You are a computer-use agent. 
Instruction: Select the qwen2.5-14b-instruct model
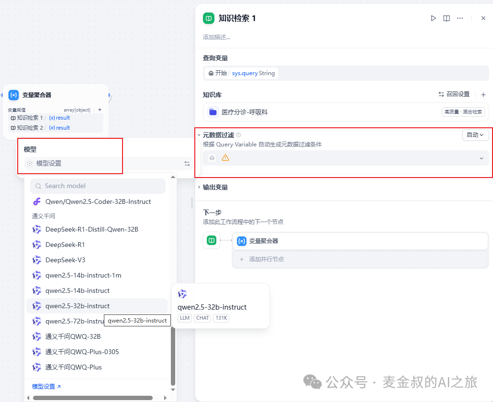click(97, 291)
